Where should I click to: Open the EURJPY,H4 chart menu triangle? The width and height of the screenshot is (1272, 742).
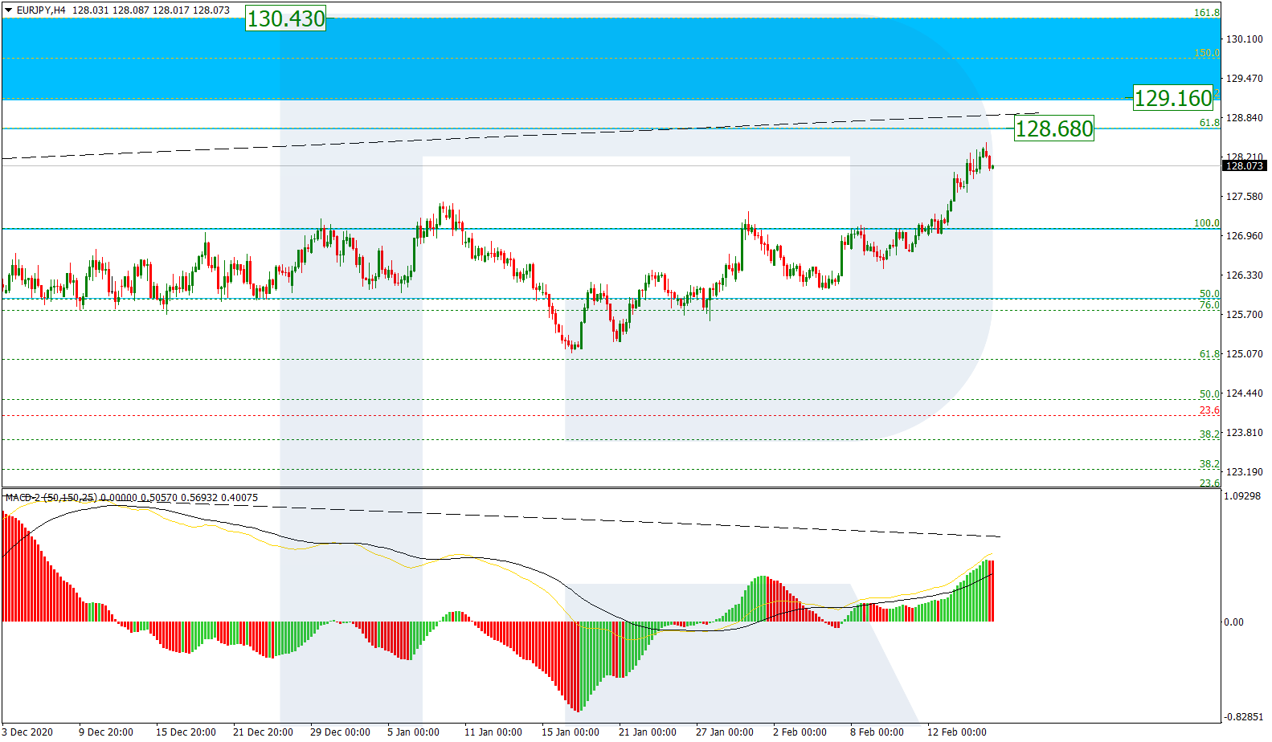pos(9,10)
